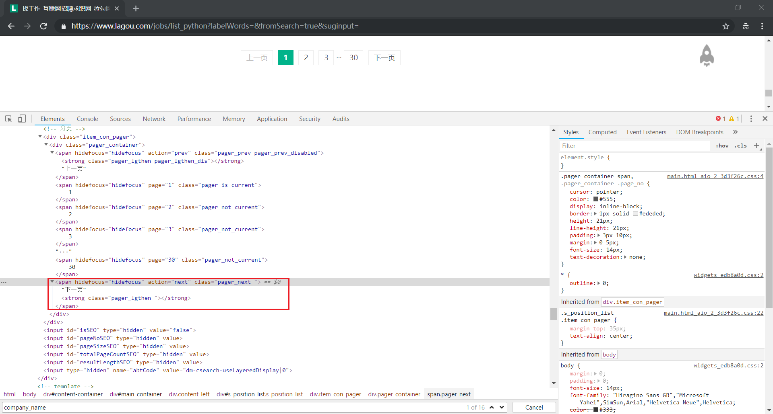Open the DOM Breakpoints tab

(700, 132)
